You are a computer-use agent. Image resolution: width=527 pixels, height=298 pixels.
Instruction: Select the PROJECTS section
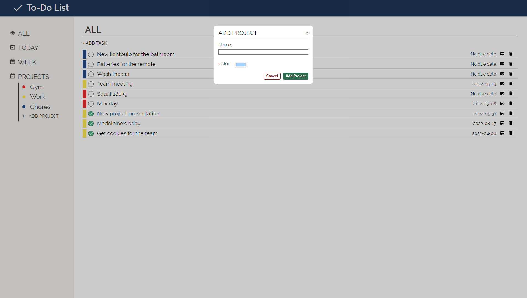[x=34, y=77]
